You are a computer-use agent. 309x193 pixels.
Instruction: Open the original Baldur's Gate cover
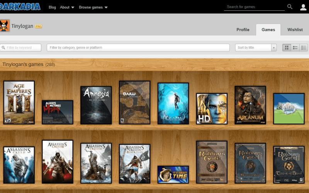[212, 162]
